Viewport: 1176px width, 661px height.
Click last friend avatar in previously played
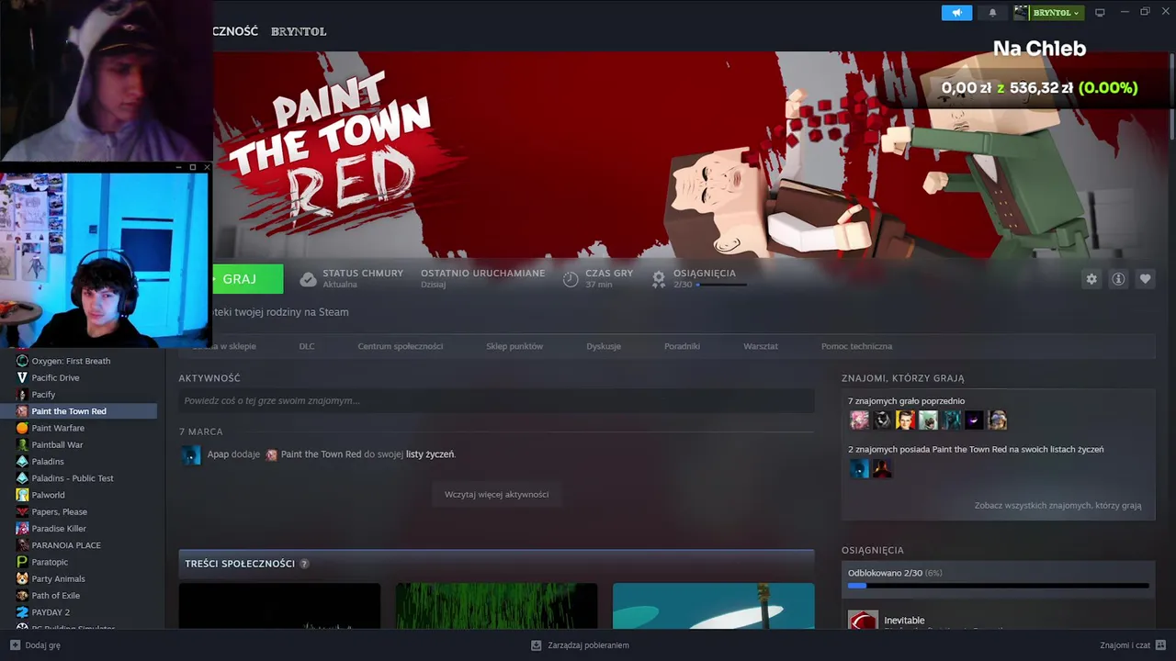997,420
